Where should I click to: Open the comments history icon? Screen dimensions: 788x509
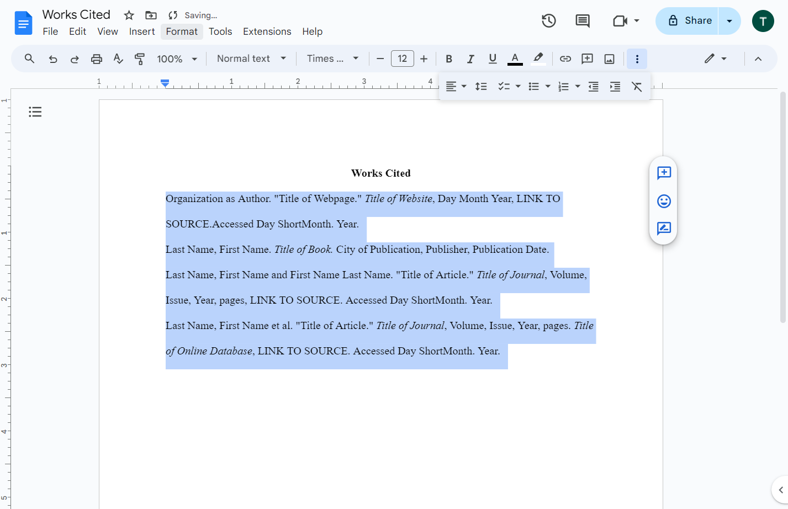click(x=582, y=21)
